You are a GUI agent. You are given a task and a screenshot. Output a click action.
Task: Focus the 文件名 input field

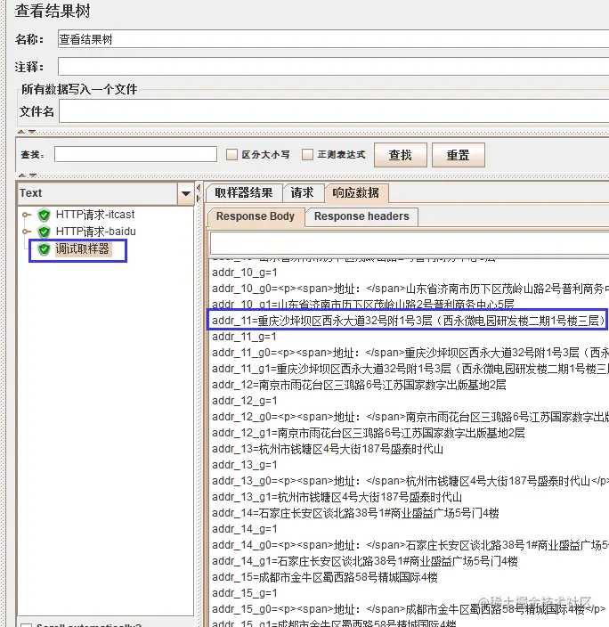(x=334, y=111)
